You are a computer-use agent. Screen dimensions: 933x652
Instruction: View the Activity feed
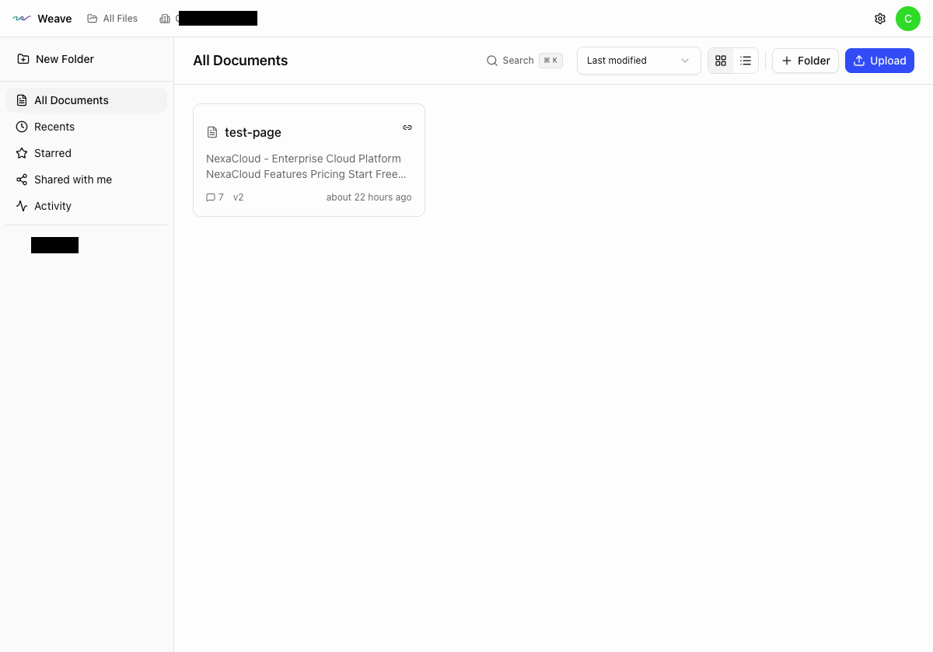point(53,206)
